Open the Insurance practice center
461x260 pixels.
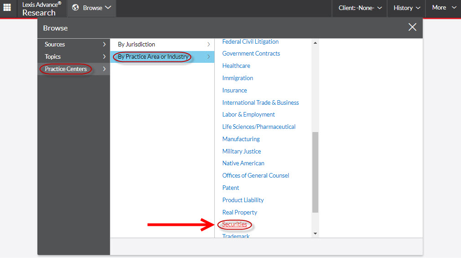pyautogui.click(x=235, y=90)
